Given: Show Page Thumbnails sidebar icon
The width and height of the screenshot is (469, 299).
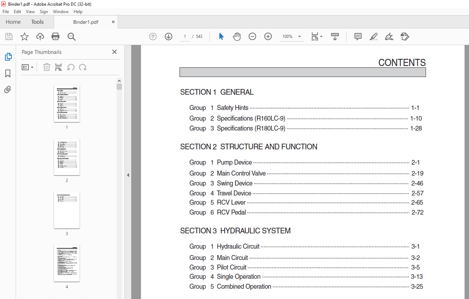Looking at the screenshot, I should (8, 56).
